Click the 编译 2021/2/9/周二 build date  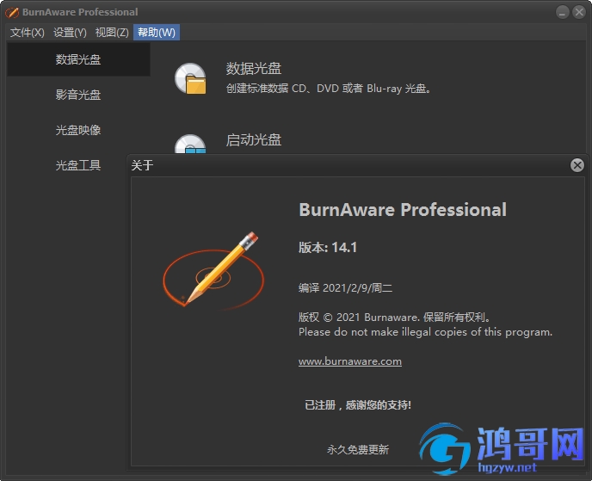(x=345, y=288)
